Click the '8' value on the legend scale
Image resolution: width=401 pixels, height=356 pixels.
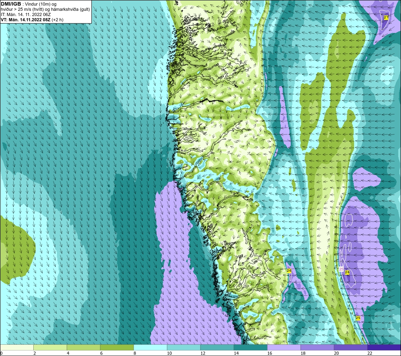135,354
